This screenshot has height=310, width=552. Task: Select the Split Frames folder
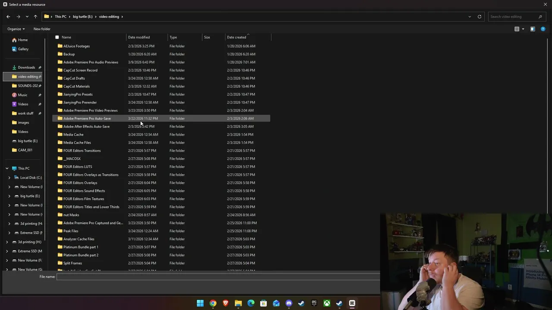pos(161,263)
